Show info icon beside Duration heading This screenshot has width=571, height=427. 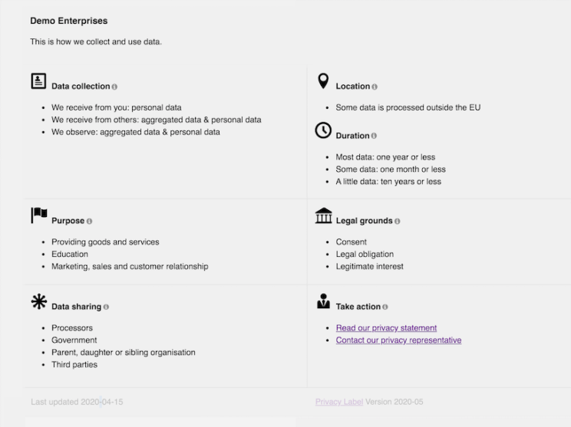(x=374, y=136)
